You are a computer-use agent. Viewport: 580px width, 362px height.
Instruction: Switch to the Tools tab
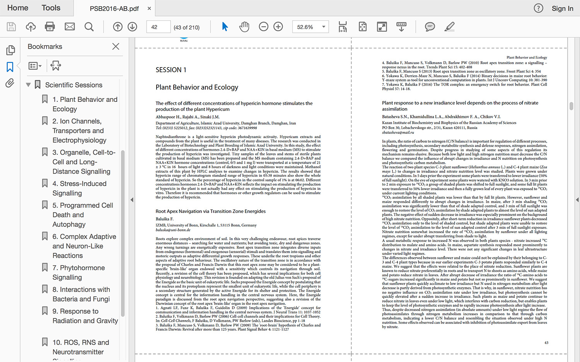pyautogui.click(x=51, y=8)
